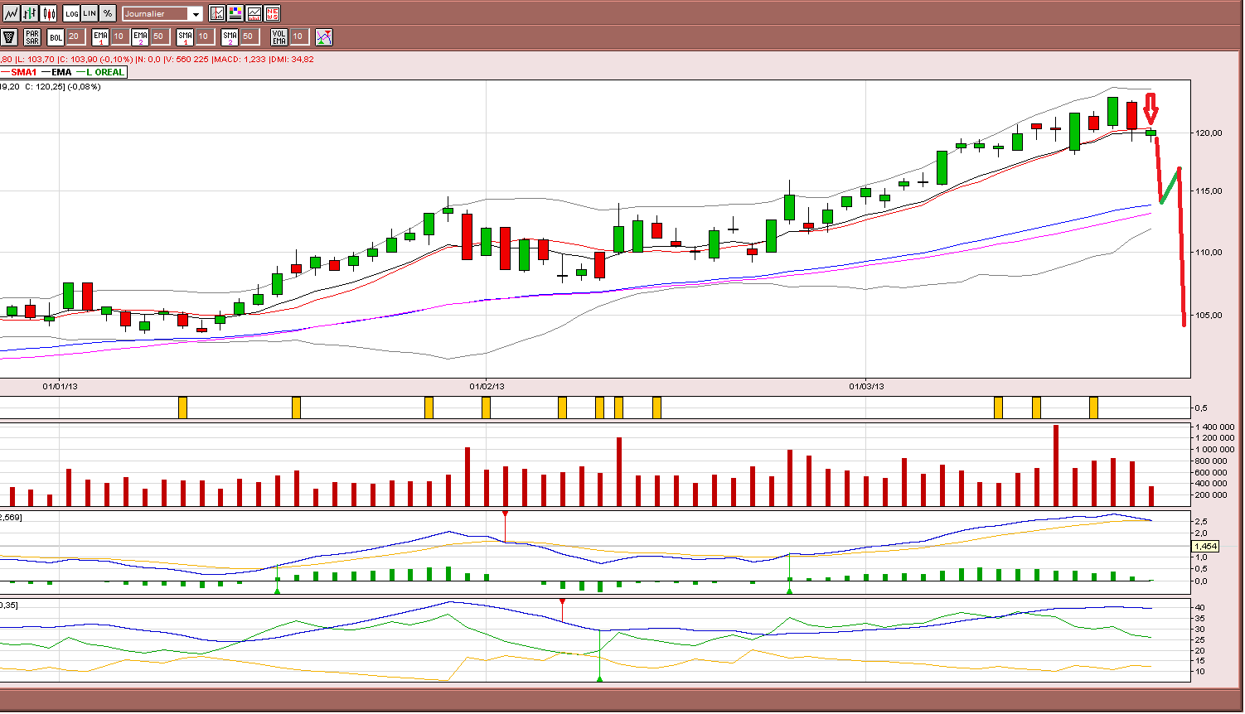Open the chart with cursor line icon
Viewport: 1245px width, 714px height.
tap(217, 13)
